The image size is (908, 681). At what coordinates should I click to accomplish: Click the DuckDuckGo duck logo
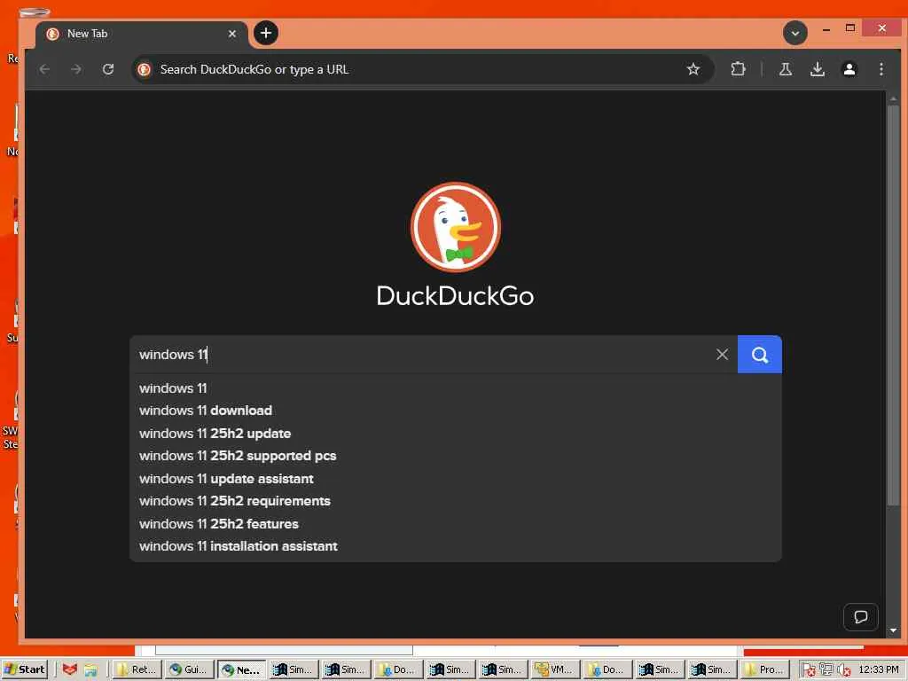point(456,227)
